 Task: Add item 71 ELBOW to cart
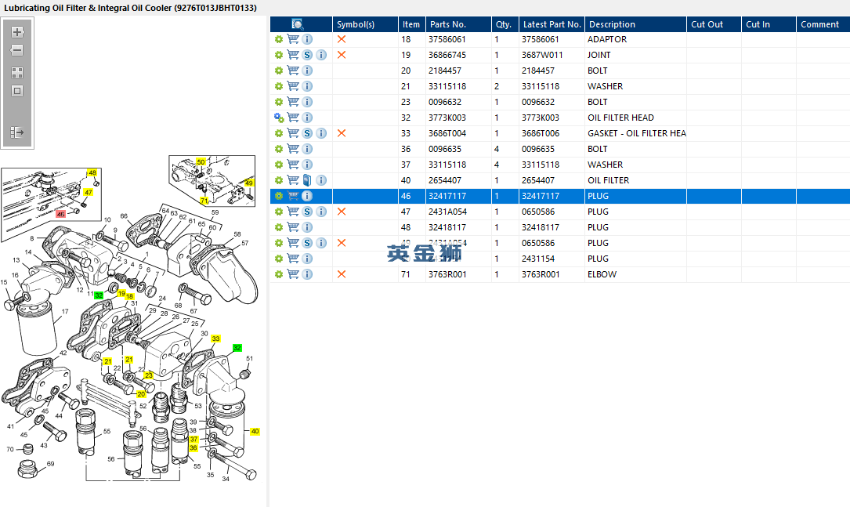pyautogui.click(x=293, y=274)
